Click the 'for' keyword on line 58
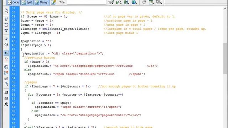This screenshot has width=228, height=128. click(x=31, y=95)
